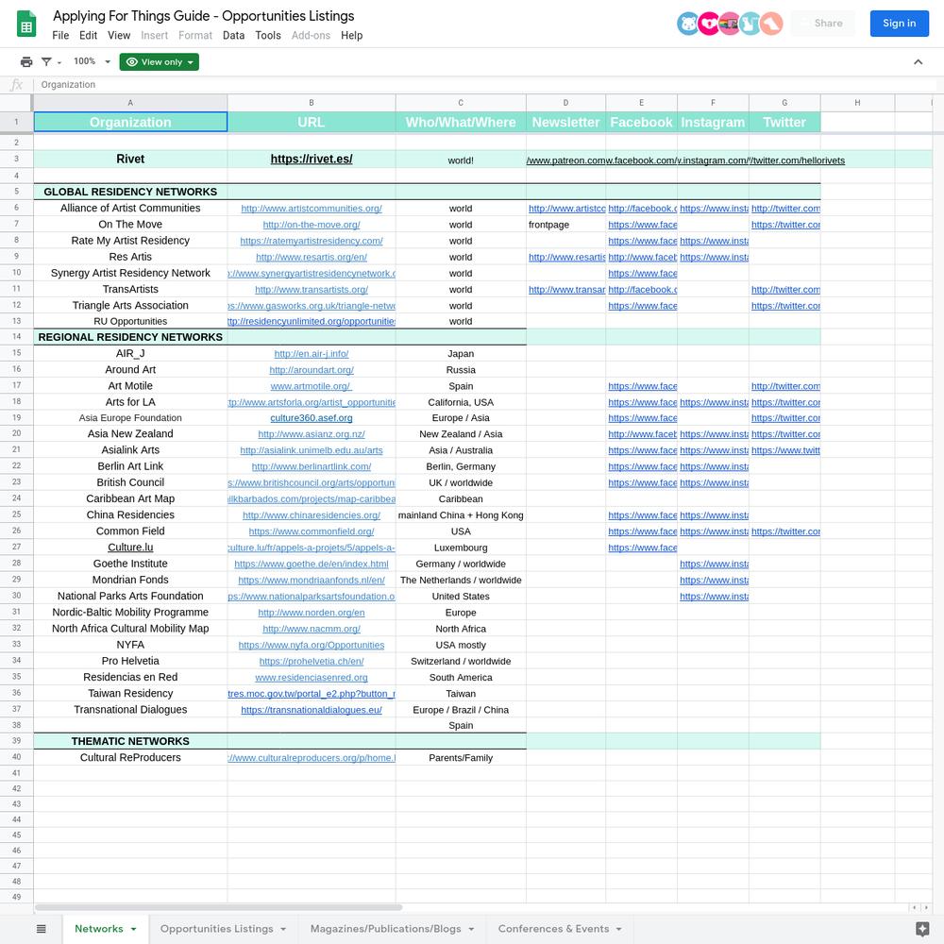Open the on-the-move.org URL link

click(312, 225)
